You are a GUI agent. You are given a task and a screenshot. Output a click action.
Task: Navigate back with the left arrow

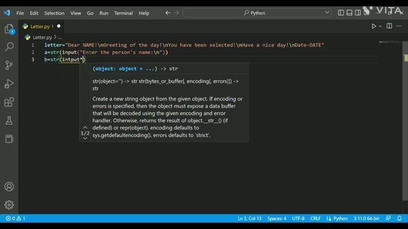click(x=168, y=13)
